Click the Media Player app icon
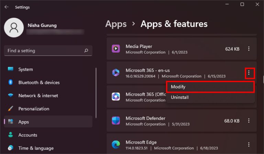This screenshot has height=154, width=264. (x=116, y=49)
